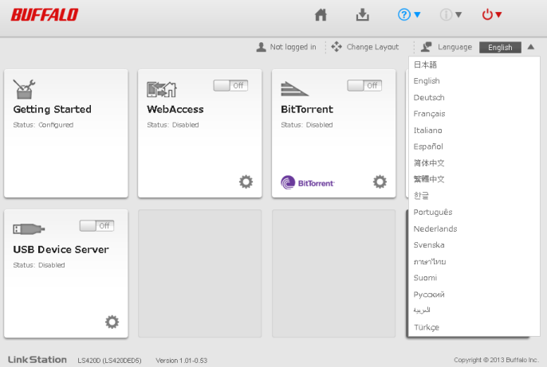Screen dimensions: 547x367
Task: Go to the Home icon
Action: [321, 14]
